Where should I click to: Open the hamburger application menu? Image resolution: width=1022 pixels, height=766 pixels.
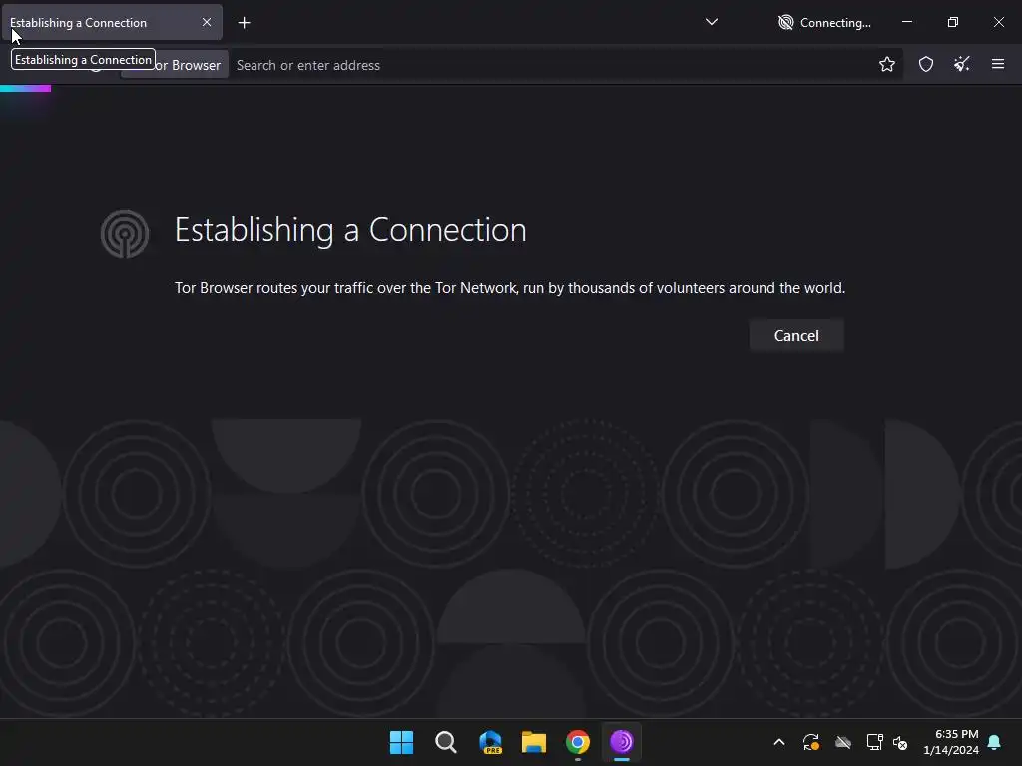point(997,64)
